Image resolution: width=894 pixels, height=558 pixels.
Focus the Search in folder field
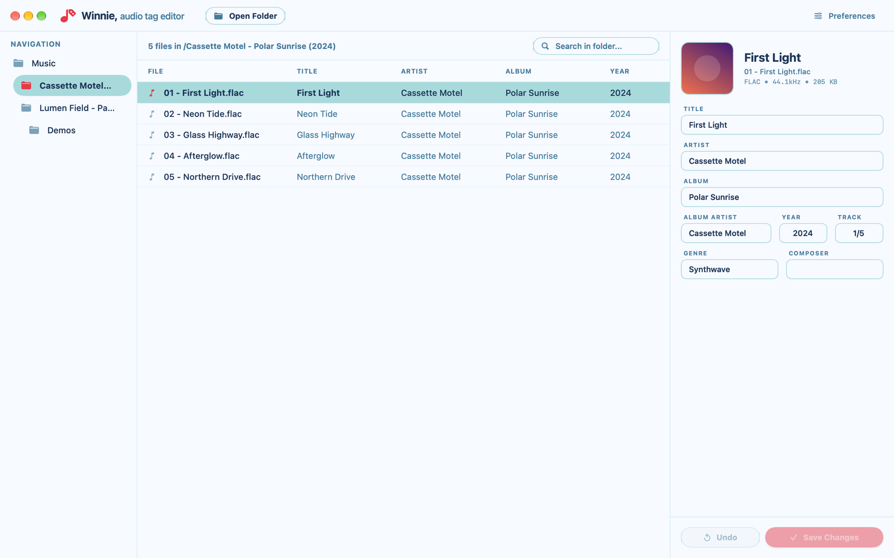(x=596, y=46)
